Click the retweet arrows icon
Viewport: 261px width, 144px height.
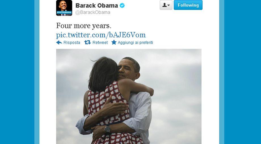(87, 42)
